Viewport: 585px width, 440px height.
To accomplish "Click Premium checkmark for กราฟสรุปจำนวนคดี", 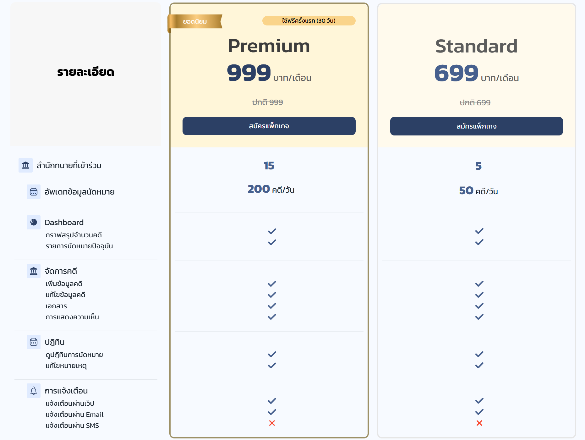I will pos(272,231).
